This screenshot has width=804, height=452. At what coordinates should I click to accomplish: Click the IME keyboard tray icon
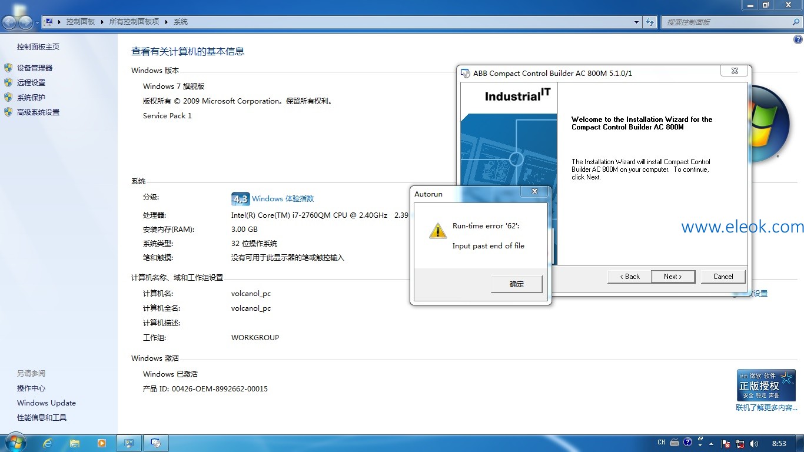[675, 443]
